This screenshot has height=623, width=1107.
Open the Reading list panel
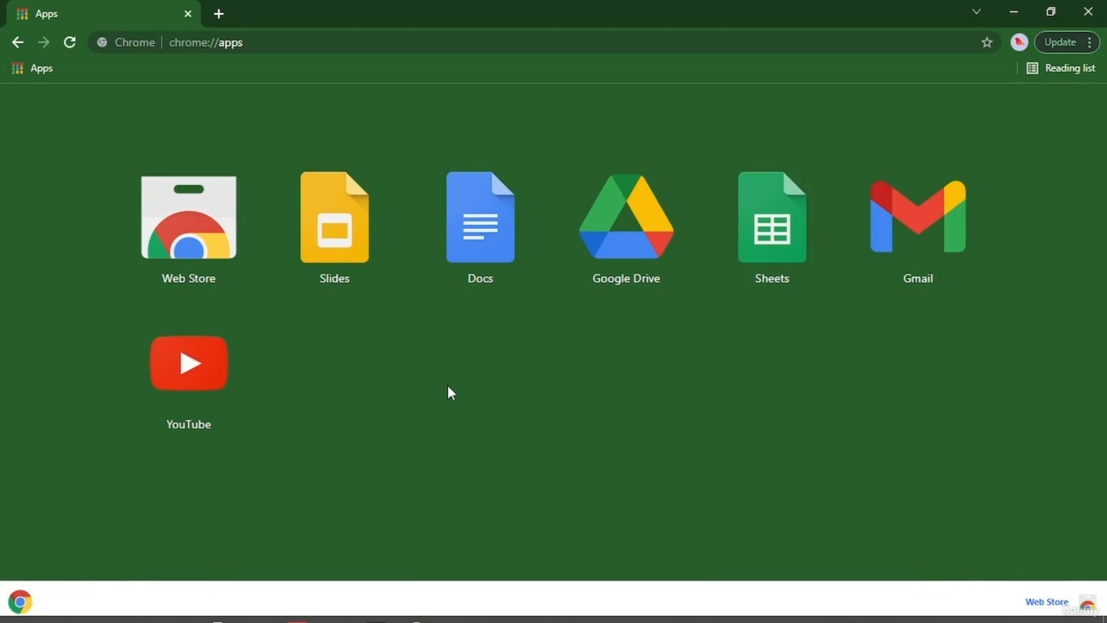point(1061,68)
